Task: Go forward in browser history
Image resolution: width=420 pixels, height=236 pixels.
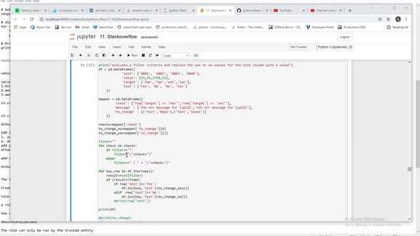Action: point(24,19)
